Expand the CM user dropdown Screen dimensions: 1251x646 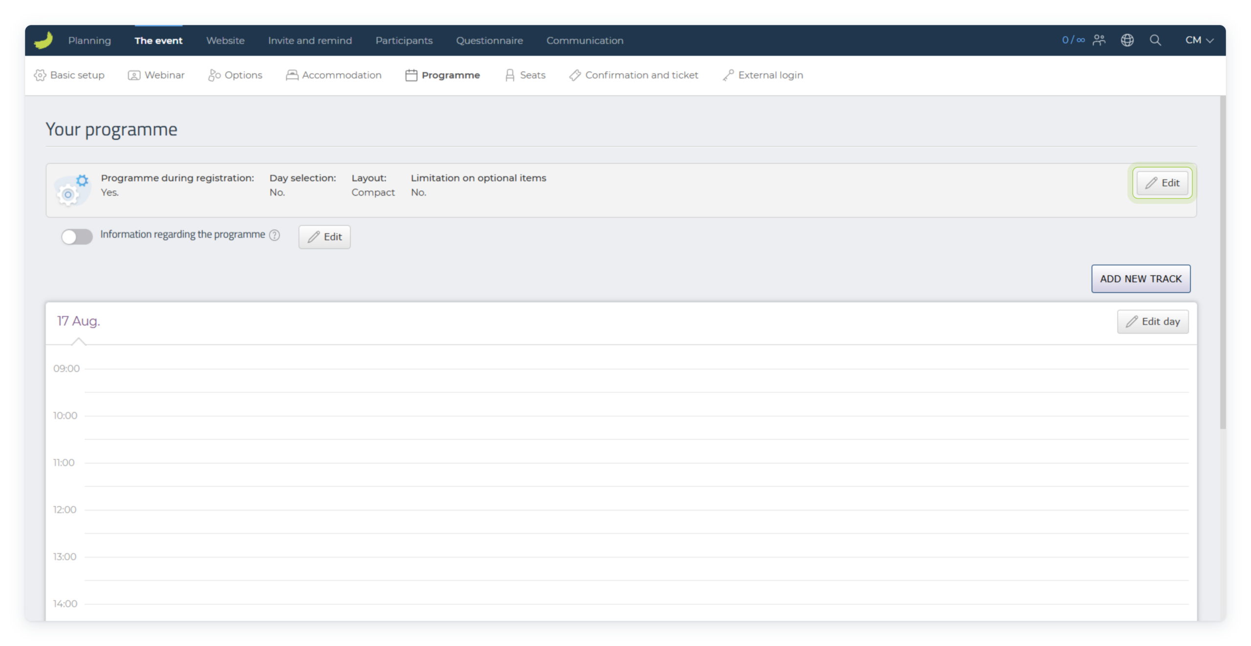[x=1199, y=40]
